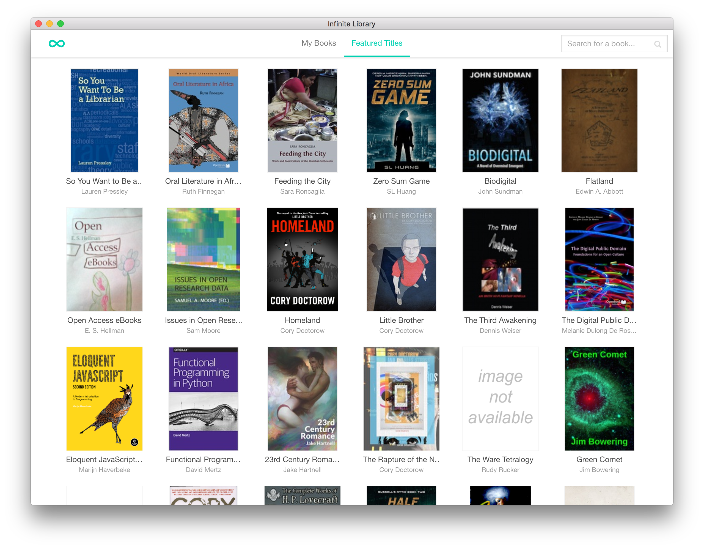Select the Functional Programming in Python cover

point(203,399)
